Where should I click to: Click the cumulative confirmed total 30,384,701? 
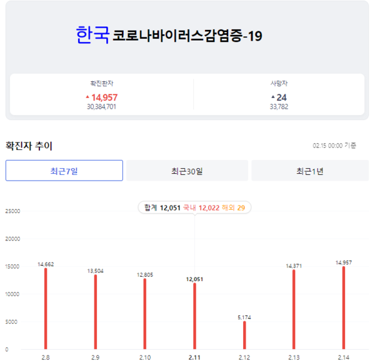[101, 107]
